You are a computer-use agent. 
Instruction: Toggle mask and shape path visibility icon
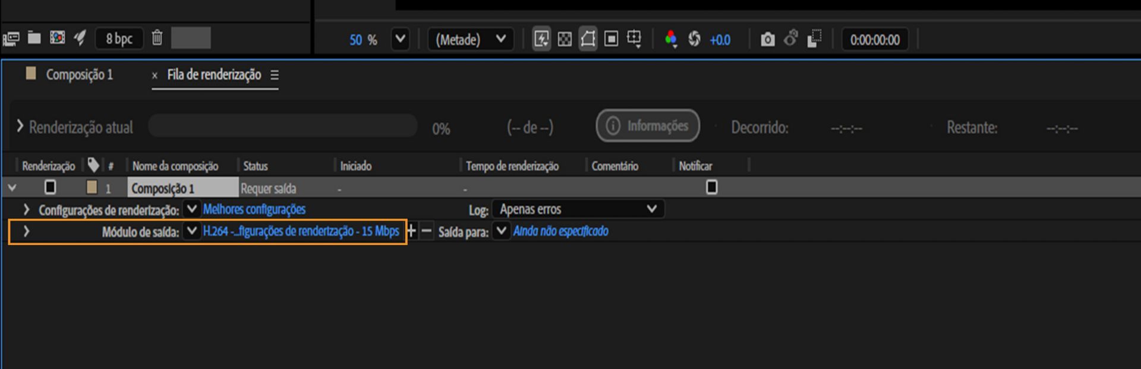click(588, 39)
